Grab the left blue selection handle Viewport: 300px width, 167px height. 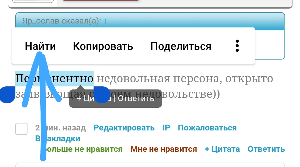pyautogui.click(x=7, y=95)
